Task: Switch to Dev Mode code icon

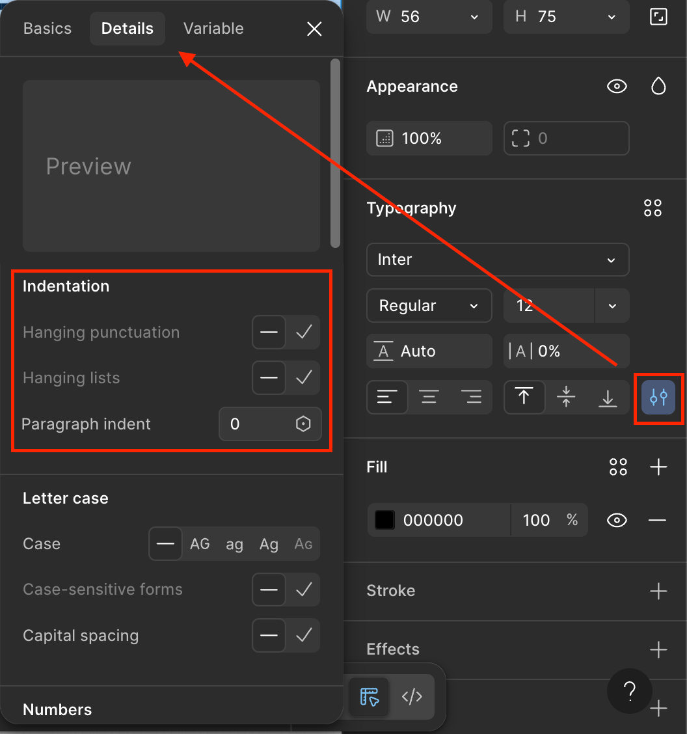Action: click(412, 696)
